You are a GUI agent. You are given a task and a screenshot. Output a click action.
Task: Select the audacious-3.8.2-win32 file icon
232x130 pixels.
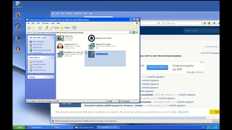click(91, 38)
